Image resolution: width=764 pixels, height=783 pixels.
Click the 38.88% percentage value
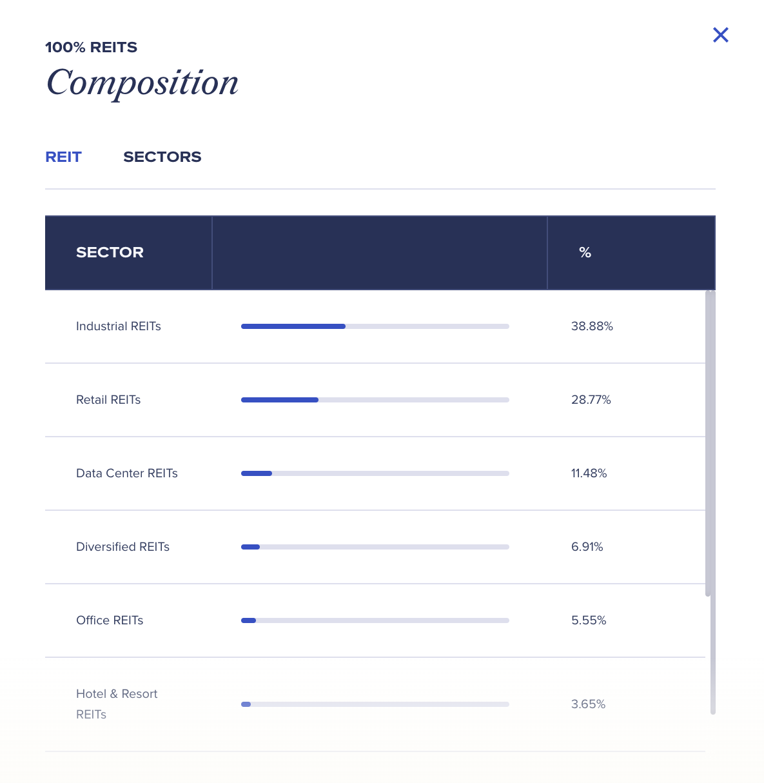pyautogui.click(x=592, y=326)
